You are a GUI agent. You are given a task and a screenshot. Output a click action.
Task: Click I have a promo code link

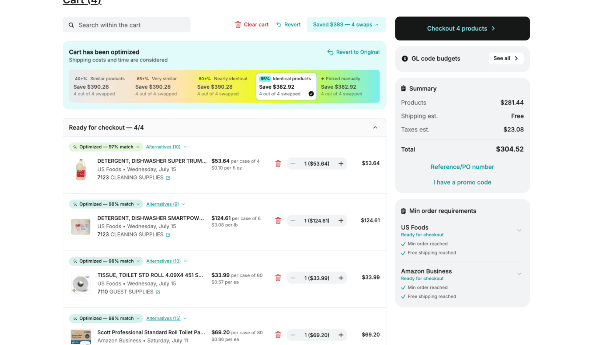tap(462, 182)
